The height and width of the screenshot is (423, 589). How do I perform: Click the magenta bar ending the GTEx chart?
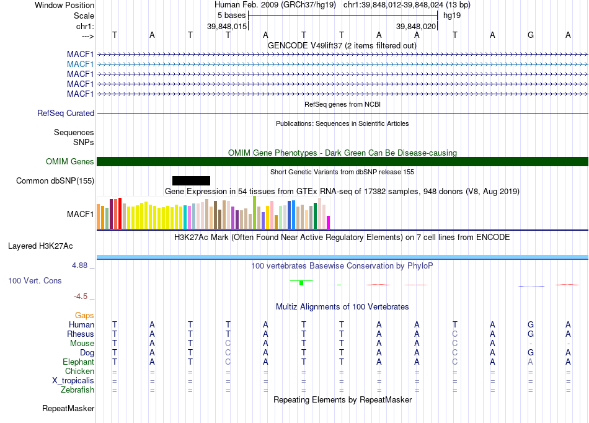[329, 223]
